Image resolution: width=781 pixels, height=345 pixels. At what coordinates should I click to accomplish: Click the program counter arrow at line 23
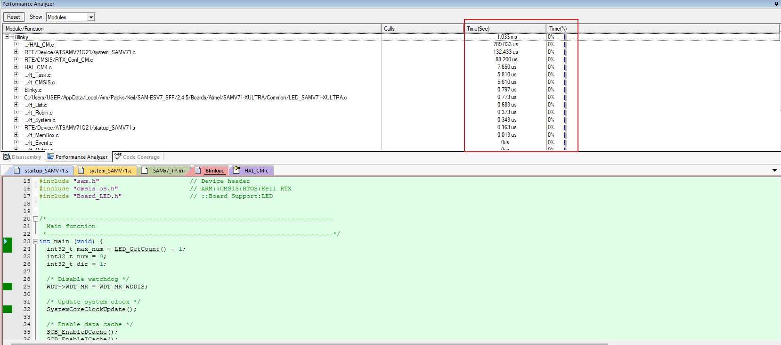[6, 241]
